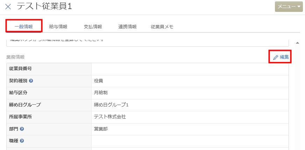Image resolution: width=305 pixels, height=150 pixels.
Task: Click the 業務情報 section heading
Action: [x=15, y=57]
